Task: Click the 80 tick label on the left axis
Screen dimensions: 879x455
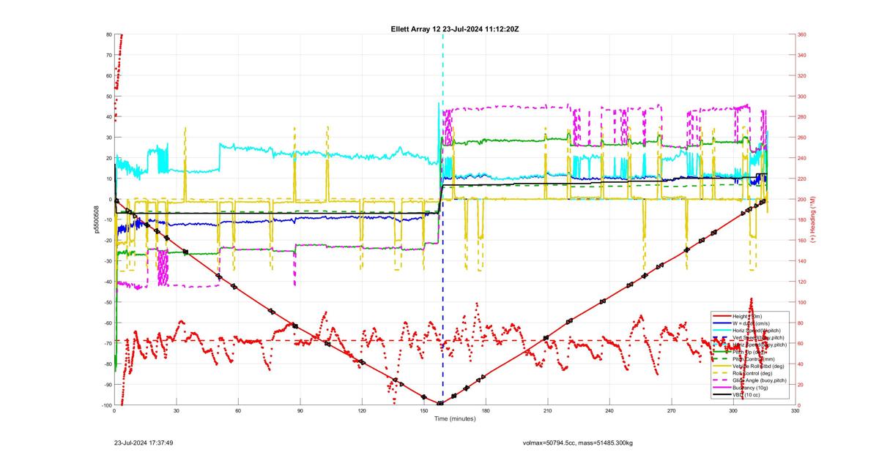Action: [108, 34]
